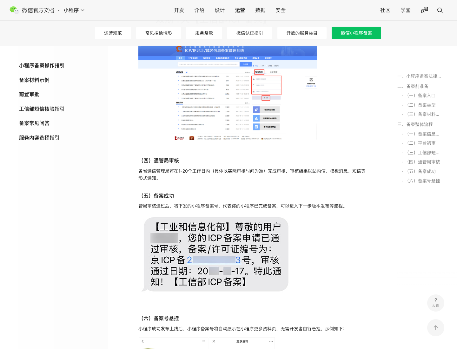457x349 pixels.
Task: Switch to the 开发 tab
Action: 179,10
